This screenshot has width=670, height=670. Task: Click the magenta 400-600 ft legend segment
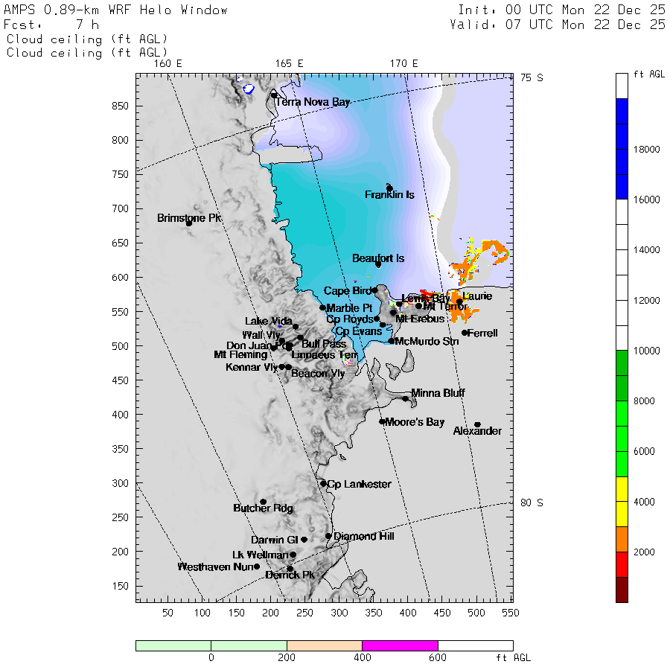tap(400, 645)
